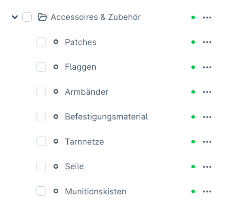The width and height of the screenshot is (225, 210).
Task: Open the three-dot menu for Patches
Action: click(207, 42)
